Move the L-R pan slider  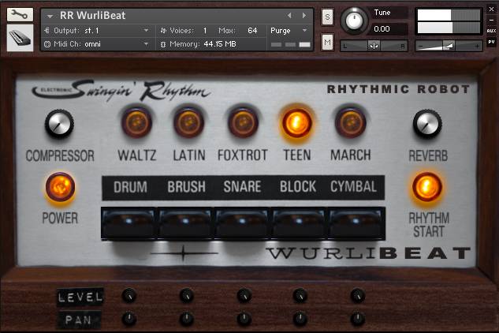374,46
